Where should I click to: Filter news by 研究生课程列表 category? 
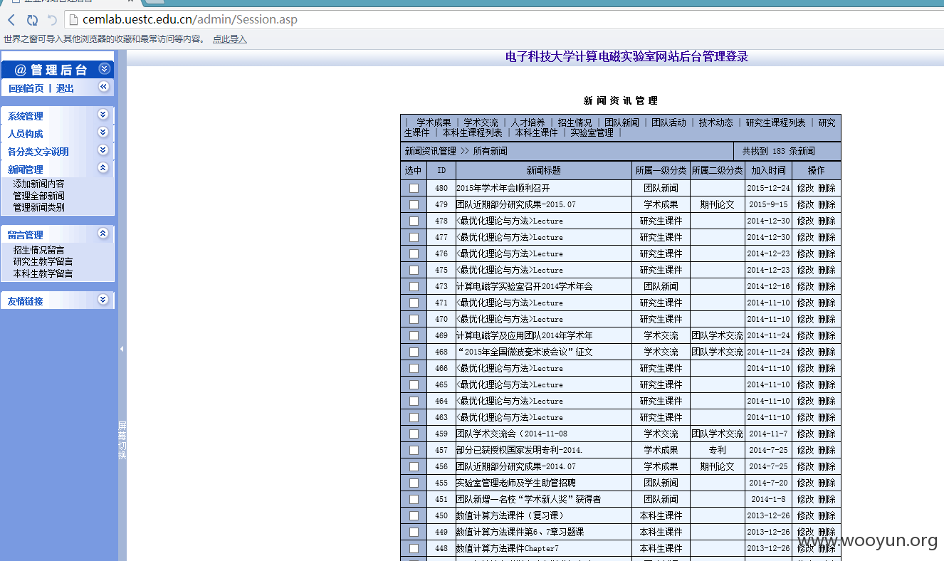pyautogui.click(x=775, y=122)
